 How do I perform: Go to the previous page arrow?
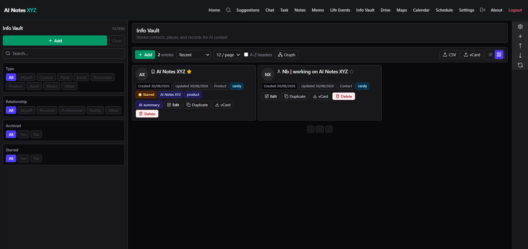tap(311, 129)
